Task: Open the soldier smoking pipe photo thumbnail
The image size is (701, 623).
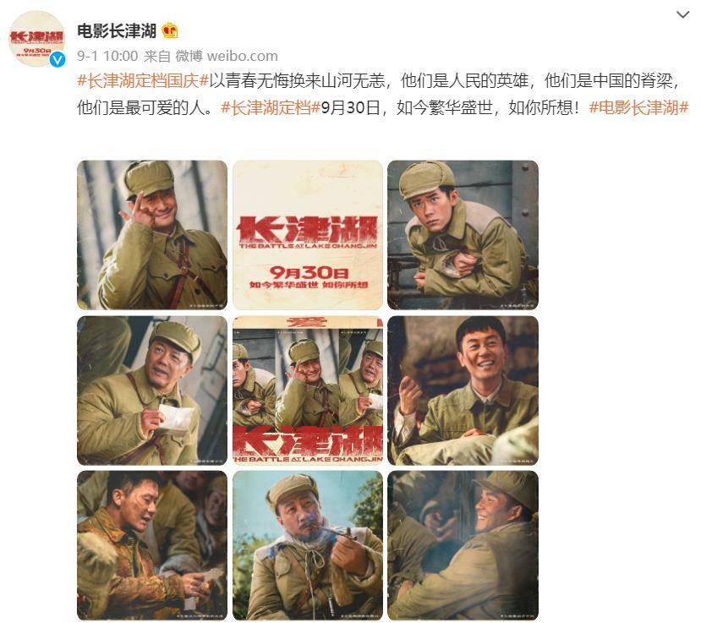Action: 308,545
